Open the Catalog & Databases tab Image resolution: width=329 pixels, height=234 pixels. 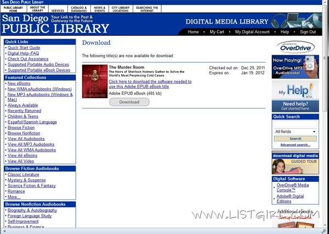pos(79,9)
